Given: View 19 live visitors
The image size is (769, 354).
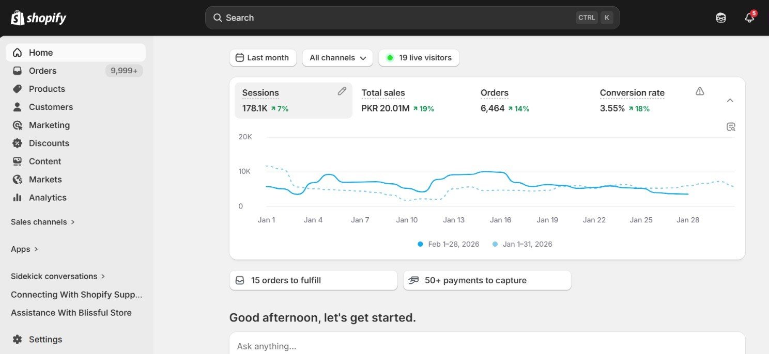Looking at the screenshot, I should [x=419, y=58].
